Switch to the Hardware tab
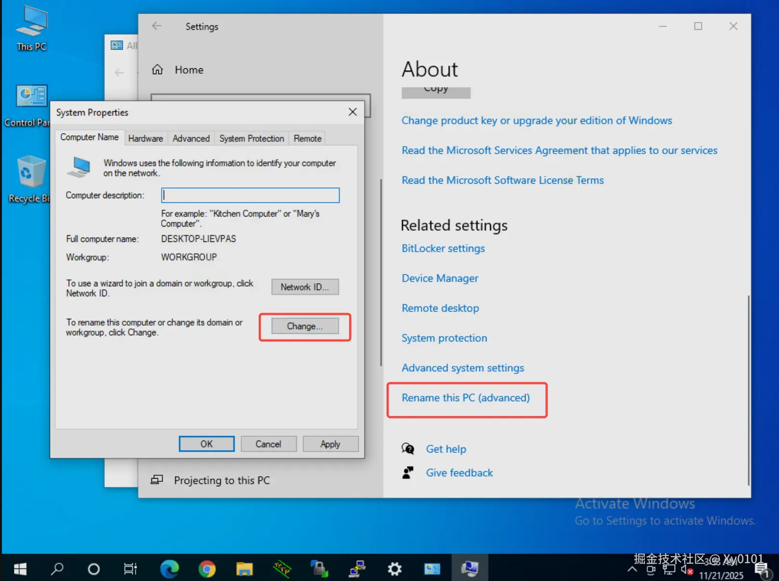This screenshot has width=779, height=581. tap(146, 139)
